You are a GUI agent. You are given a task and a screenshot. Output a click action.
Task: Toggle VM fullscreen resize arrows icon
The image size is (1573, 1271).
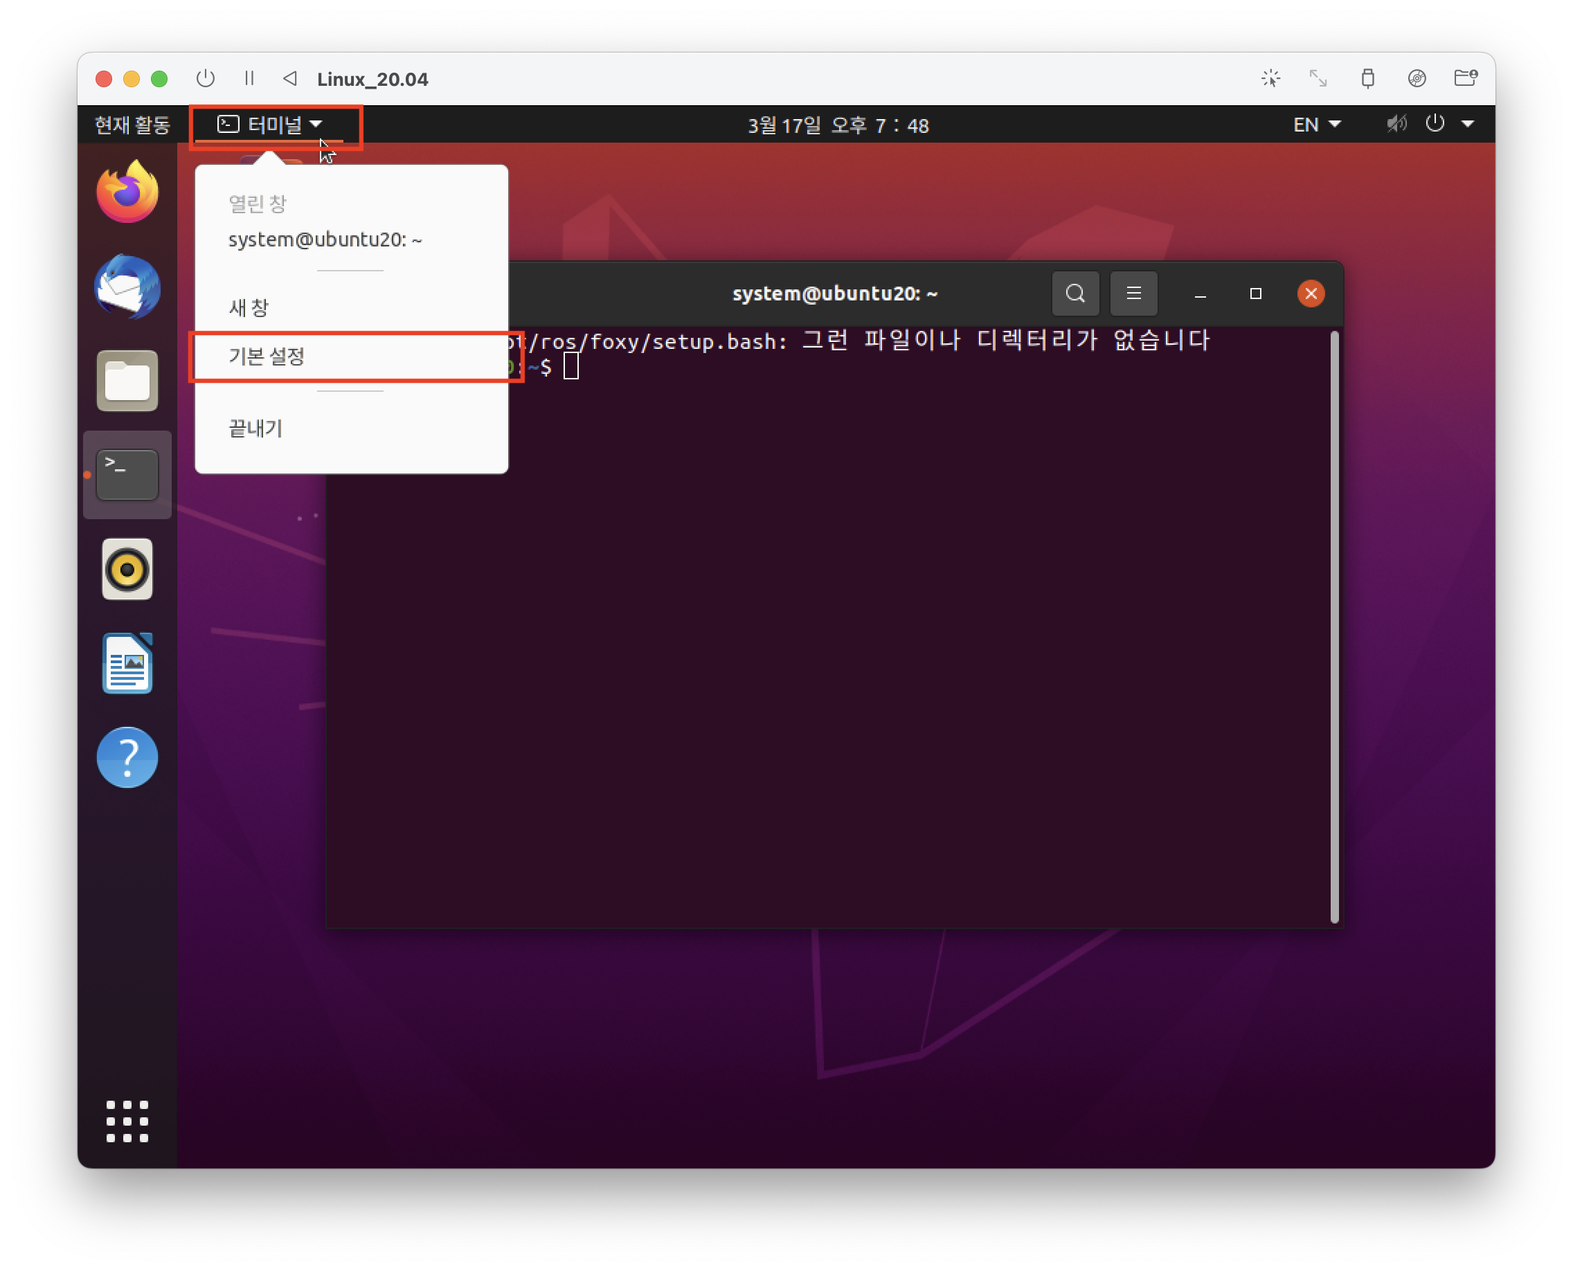1318,78
